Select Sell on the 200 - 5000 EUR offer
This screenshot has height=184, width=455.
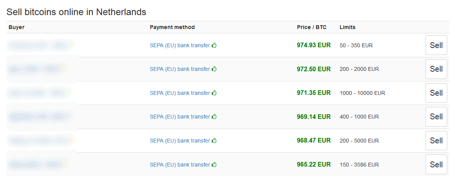point(436,141)
